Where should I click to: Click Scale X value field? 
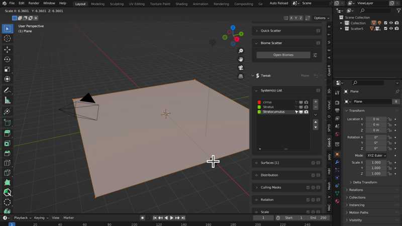(376, 162)
